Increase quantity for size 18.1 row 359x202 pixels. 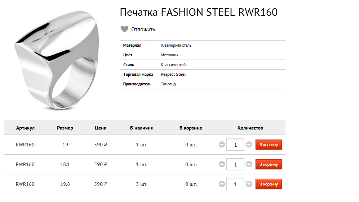249,164
